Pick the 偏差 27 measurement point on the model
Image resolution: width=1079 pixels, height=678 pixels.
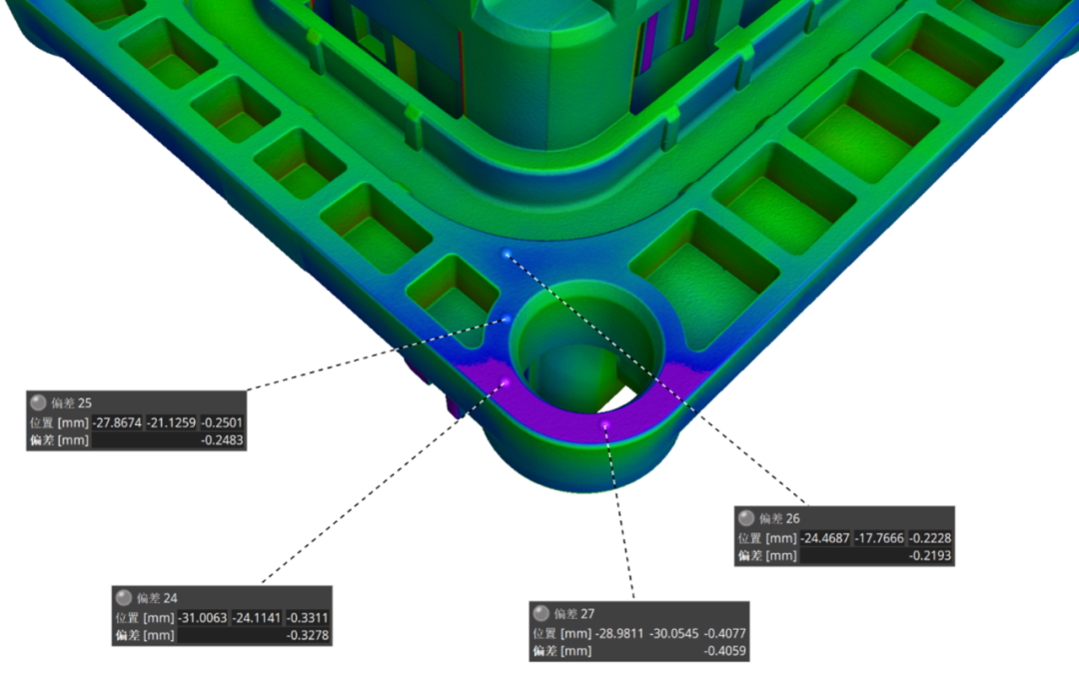(604, 425)
